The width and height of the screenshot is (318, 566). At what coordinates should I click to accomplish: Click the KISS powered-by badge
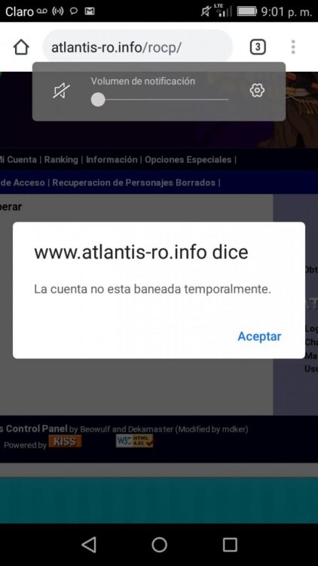(65, 441)
